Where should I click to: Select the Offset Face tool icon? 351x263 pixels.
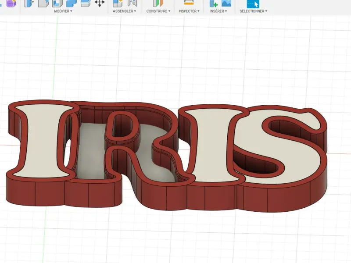point(86,3)
